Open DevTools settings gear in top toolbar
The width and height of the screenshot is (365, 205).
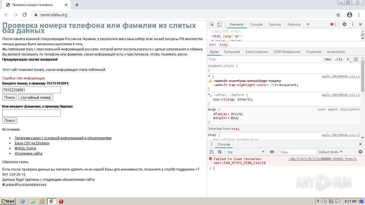point(344,24)
